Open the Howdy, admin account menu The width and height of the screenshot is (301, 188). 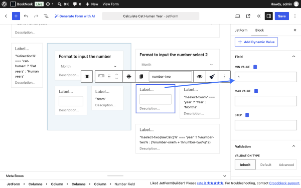284,4
